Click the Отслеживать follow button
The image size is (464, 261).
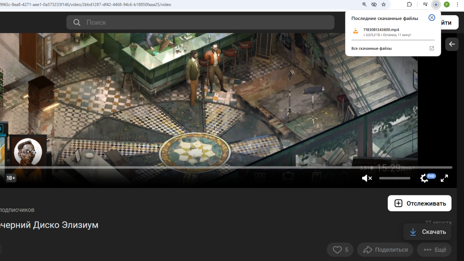pyautogui.click(x=419, y=203)
